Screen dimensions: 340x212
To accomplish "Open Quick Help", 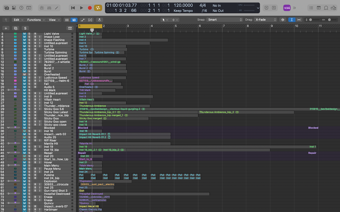I will point(22,8).
